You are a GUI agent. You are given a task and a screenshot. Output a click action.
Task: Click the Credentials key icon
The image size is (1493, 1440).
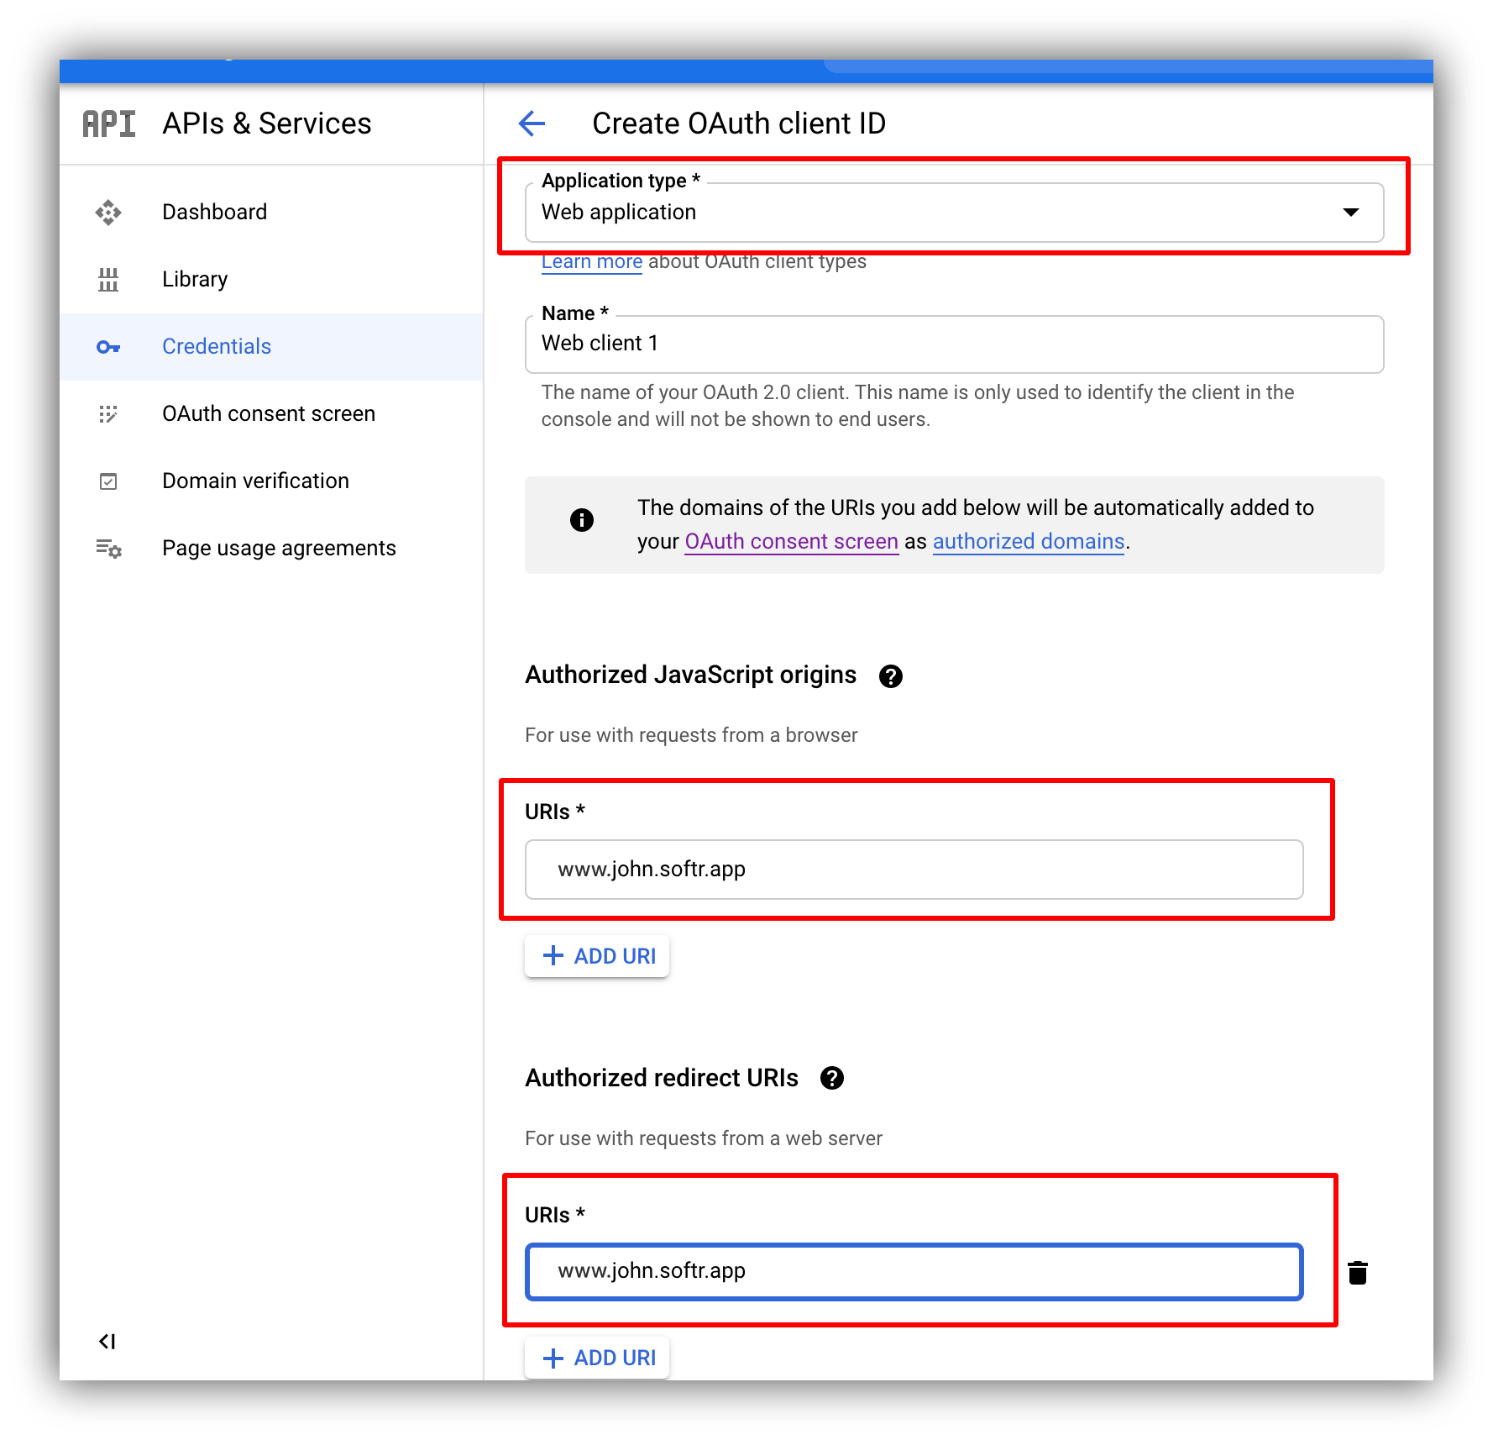pos(108,346)
